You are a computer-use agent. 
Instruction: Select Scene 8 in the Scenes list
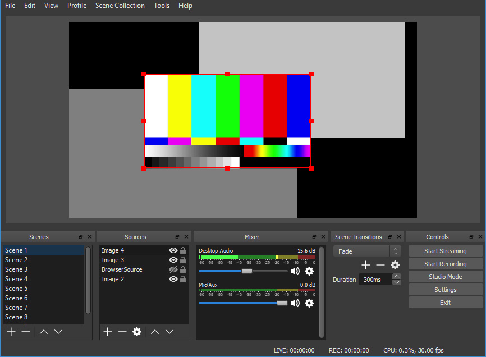[x=43, y=317]
